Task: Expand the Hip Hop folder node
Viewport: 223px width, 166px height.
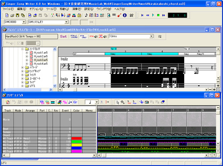Action: [x=22, y=71]
